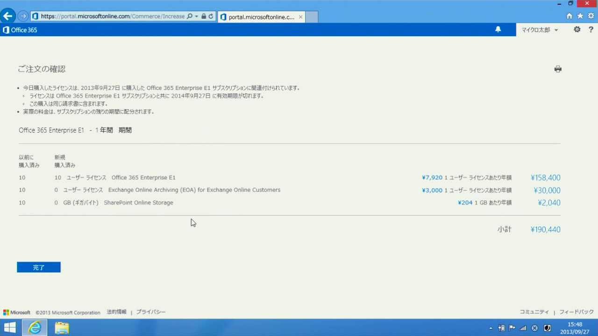598x336 pixels.
Task: Click the browser Forward arrow
Action: pyautogui.click(x=23, y=16)
